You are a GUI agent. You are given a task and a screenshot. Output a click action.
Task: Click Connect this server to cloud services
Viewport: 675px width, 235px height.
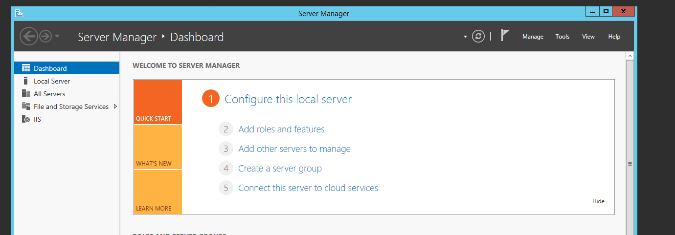pos(308,188)
